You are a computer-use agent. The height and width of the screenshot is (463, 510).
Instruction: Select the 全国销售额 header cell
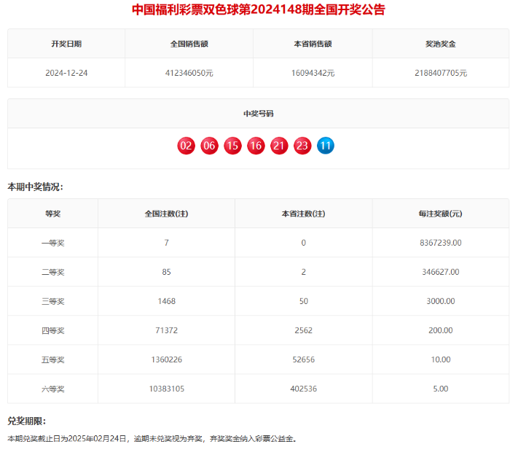[189, 44]
